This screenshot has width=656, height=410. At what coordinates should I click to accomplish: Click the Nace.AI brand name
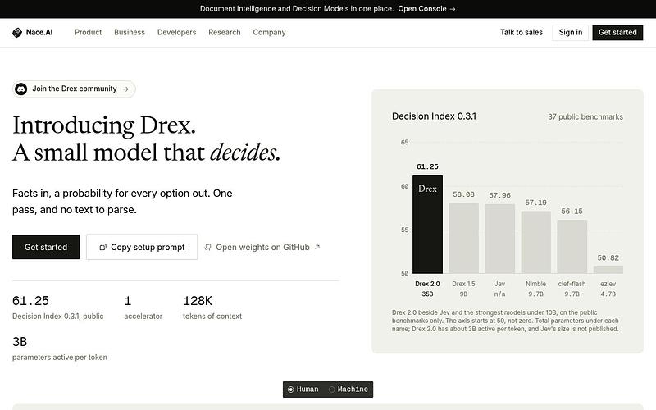[39, 32]
